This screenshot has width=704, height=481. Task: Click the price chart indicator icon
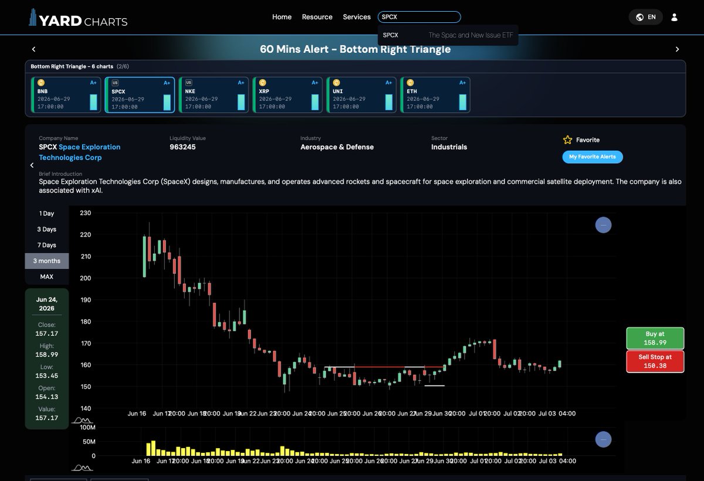pyautogui.click(x=83, y=421)
